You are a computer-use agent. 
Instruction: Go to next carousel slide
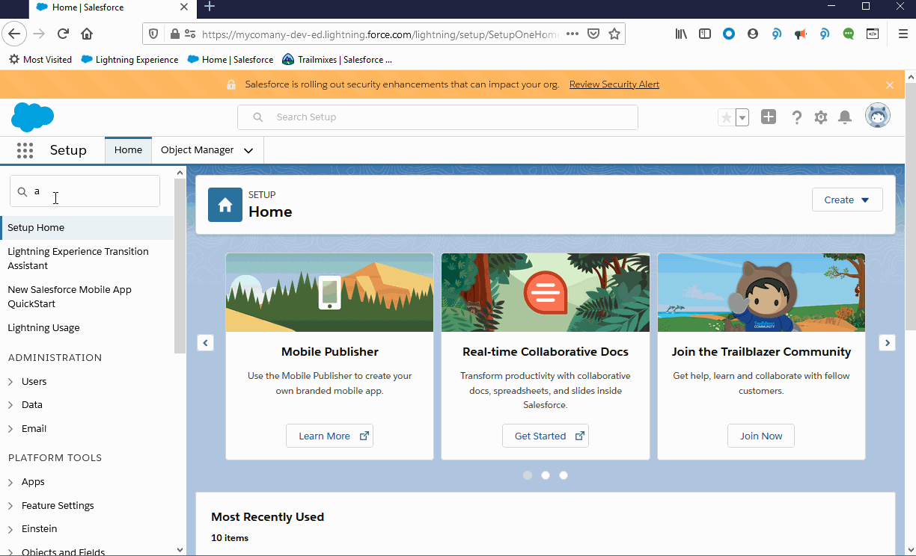point(887,343)
